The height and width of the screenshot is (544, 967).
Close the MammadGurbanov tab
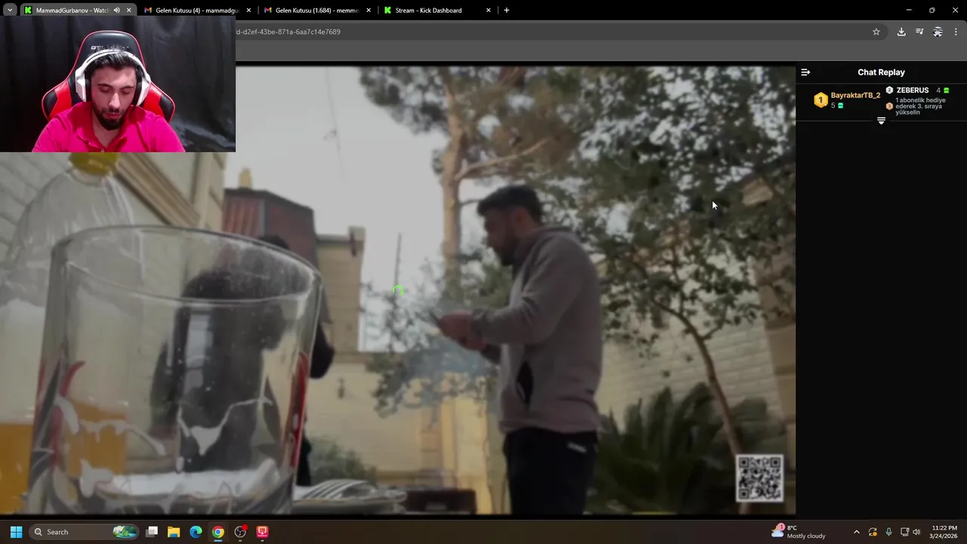[x=128, y=11]
